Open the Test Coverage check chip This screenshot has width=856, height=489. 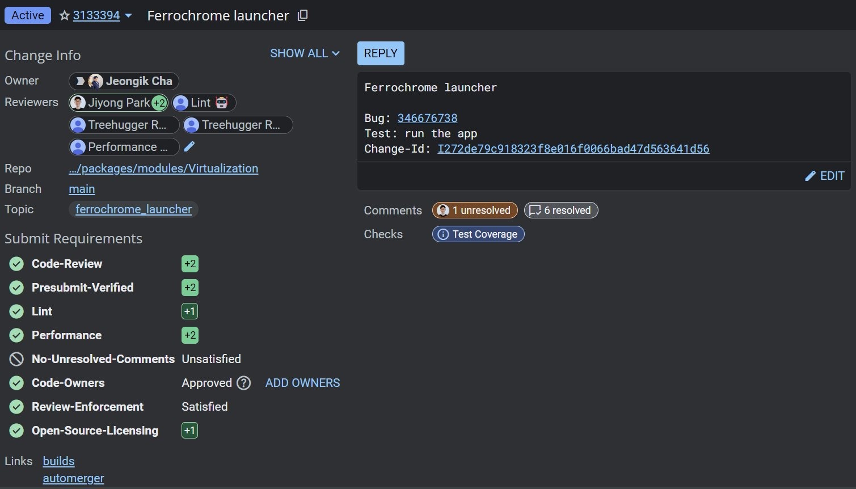(478, 234)
